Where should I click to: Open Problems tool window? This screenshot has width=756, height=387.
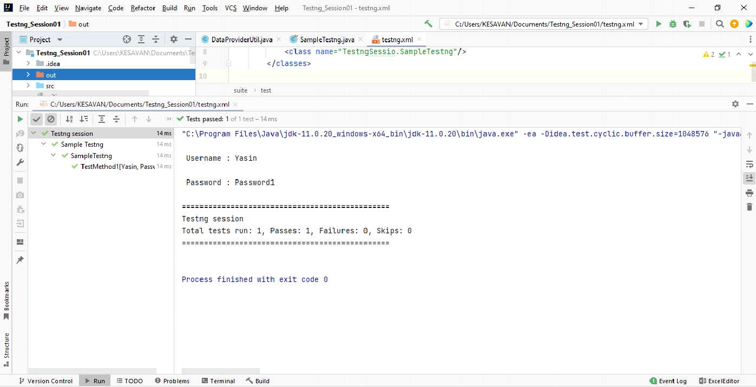point(172,381)
